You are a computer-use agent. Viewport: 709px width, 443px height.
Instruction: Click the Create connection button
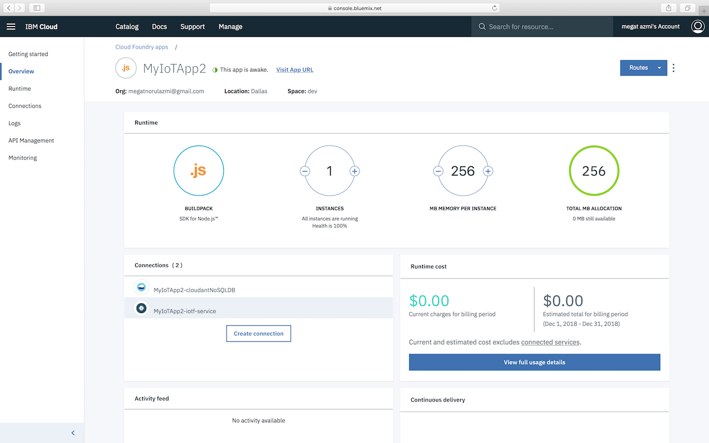259,333
